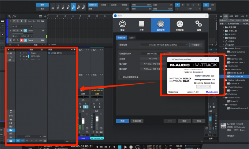Viewport: 249px width, 149px height.
Task: Open 高级 advanced gears icon
Action: coord(199,26)
